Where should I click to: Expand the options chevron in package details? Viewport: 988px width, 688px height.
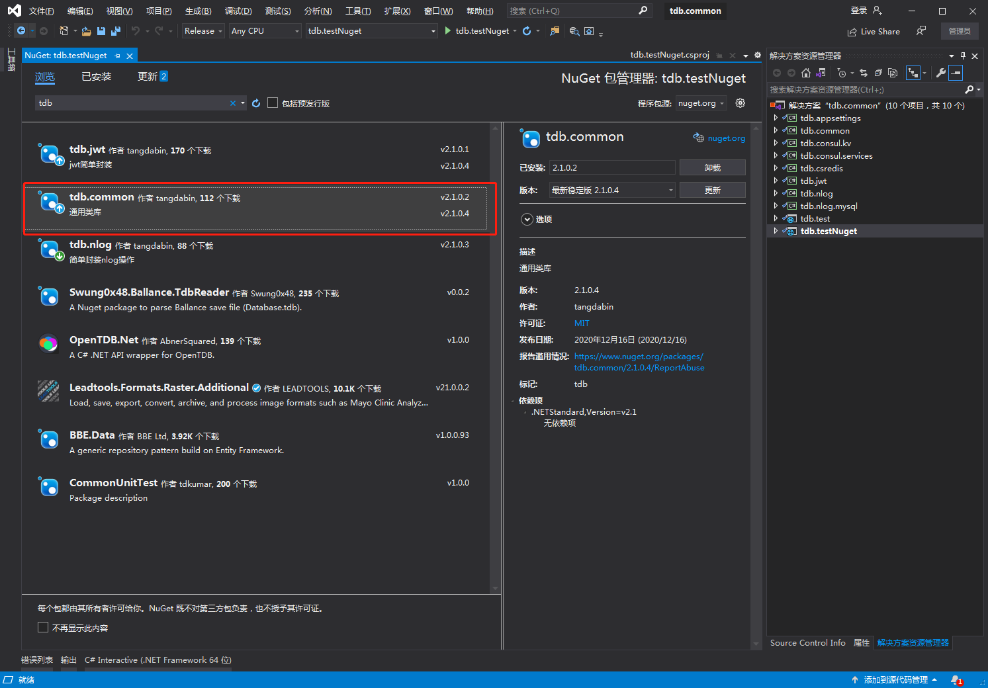[527, 219]
